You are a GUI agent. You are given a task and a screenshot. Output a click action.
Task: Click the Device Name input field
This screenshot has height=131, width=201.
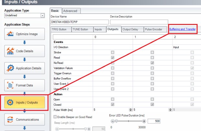point(79,22)
